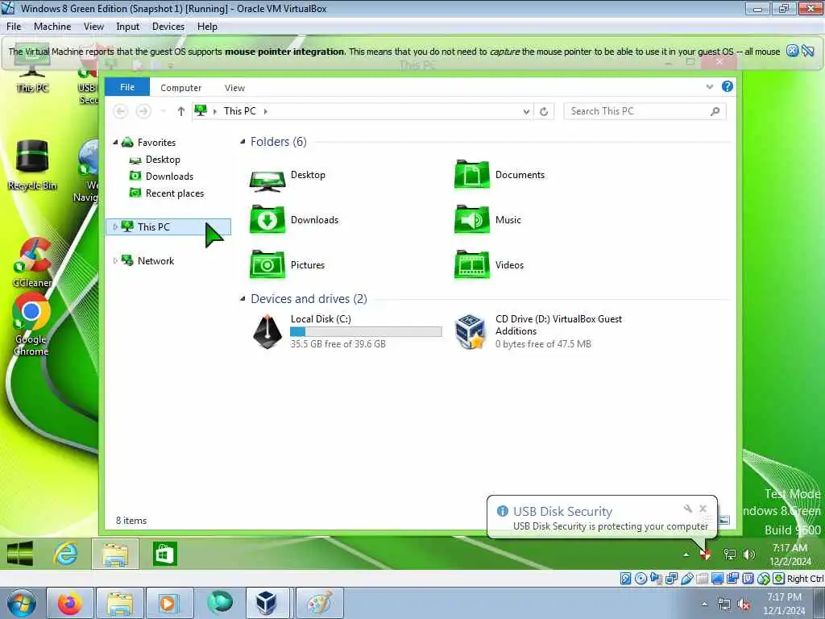Open the Music folder icon

click(472, 219)
